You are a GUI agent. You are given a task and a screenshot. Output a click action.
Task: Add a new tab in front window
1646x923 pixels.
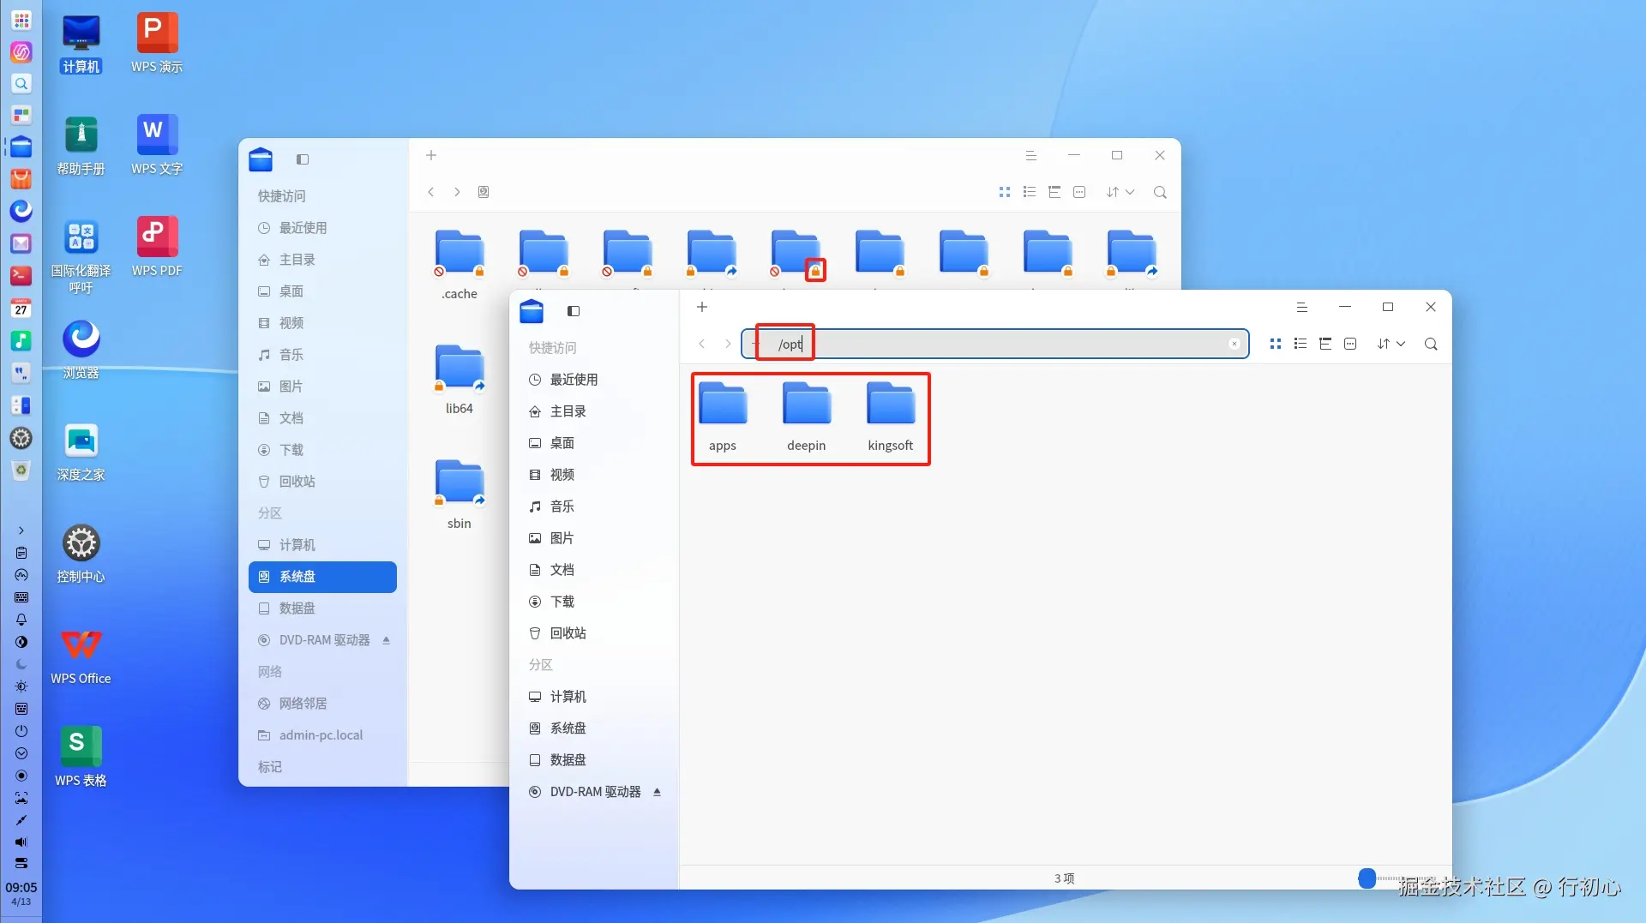point(702,307)
